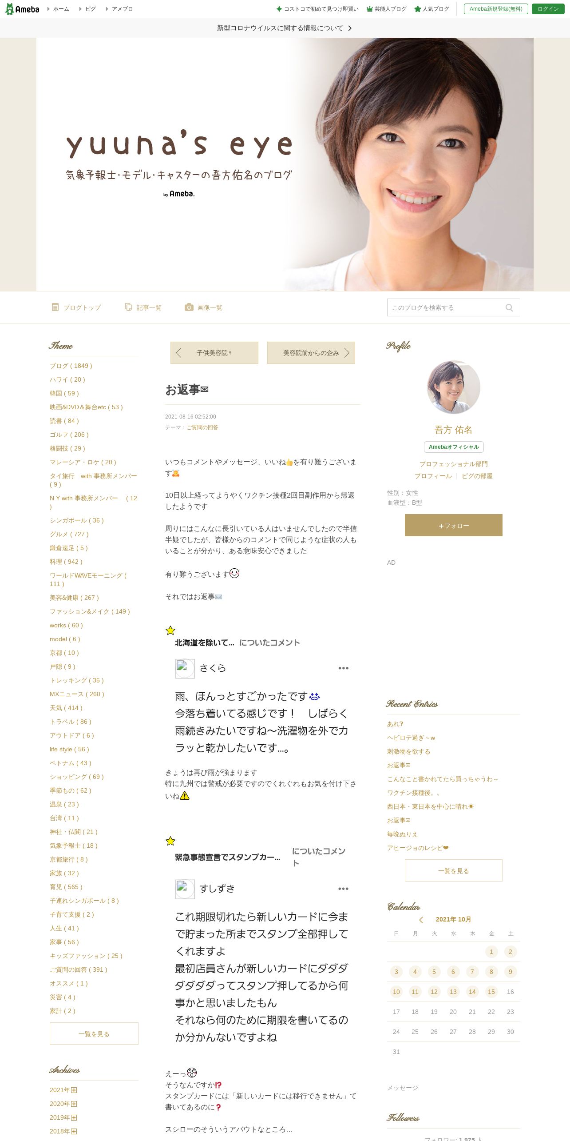Open theme ブログ ( 1849 )
Image resolution: width=570 pixels, height=1141 pixels.
(x=71, y=366)
